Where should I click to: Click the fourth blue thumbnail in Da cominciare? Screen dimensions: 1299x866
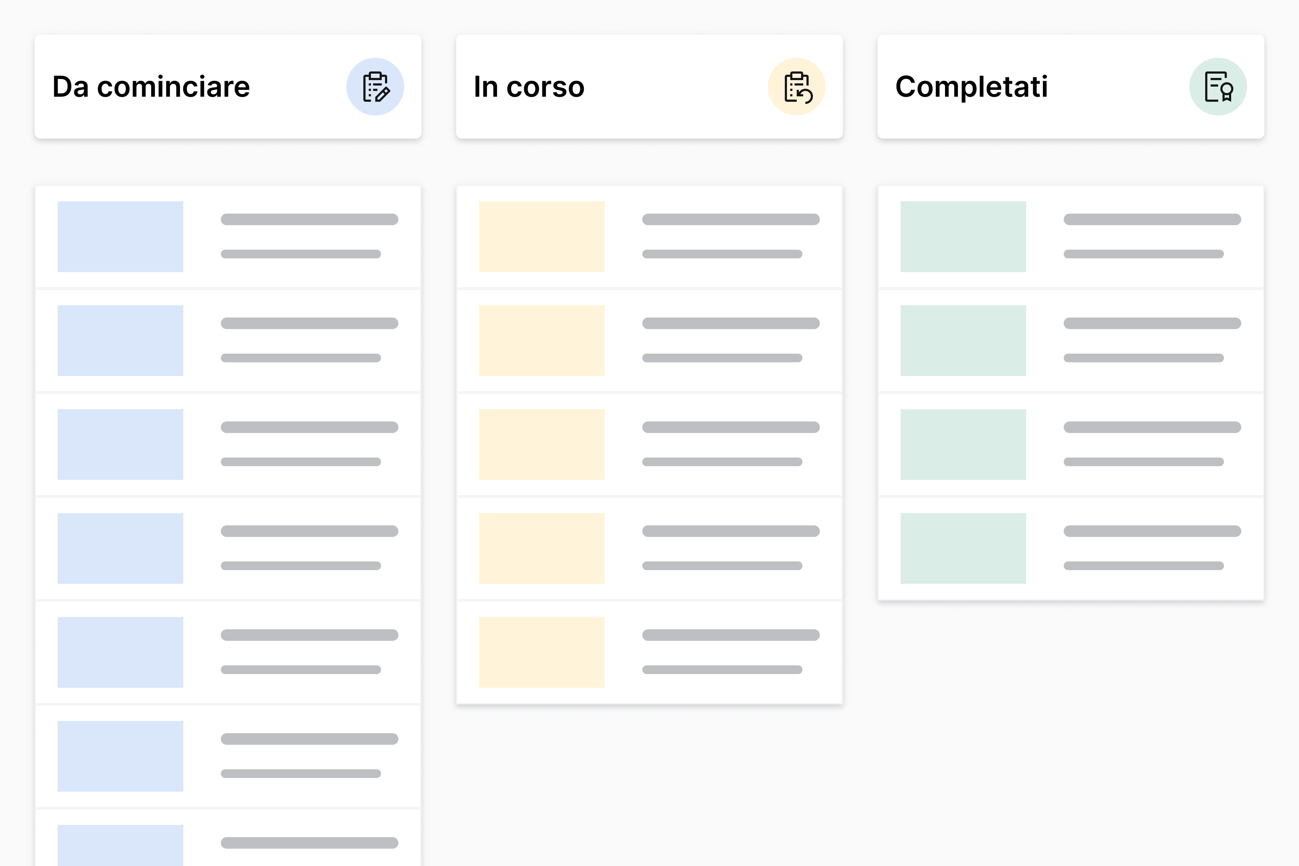tap(121, 548)
